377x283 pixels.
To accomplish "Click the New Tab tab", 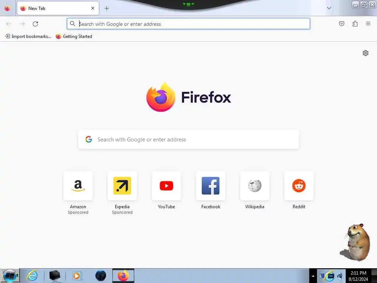I will 58,8.
